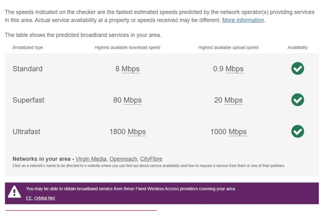Viewport: 325px width, 211px height.
Task: Follow the EE Fixed Wireless provider link
Action: pyautogui.click(x=29, y=198)
